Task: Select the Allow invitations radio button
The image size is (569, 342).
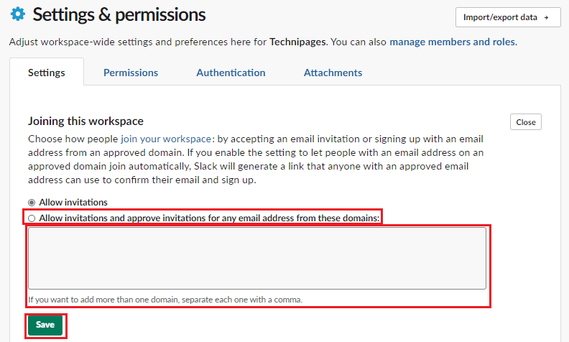Action: click(32, 203)
